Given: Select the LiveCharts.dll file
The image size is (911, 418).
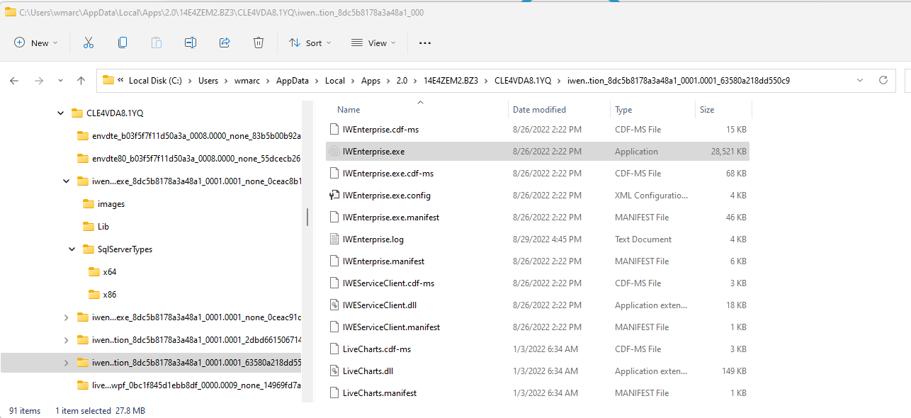Looking at the screenshot, I should [x=368, y=371].
